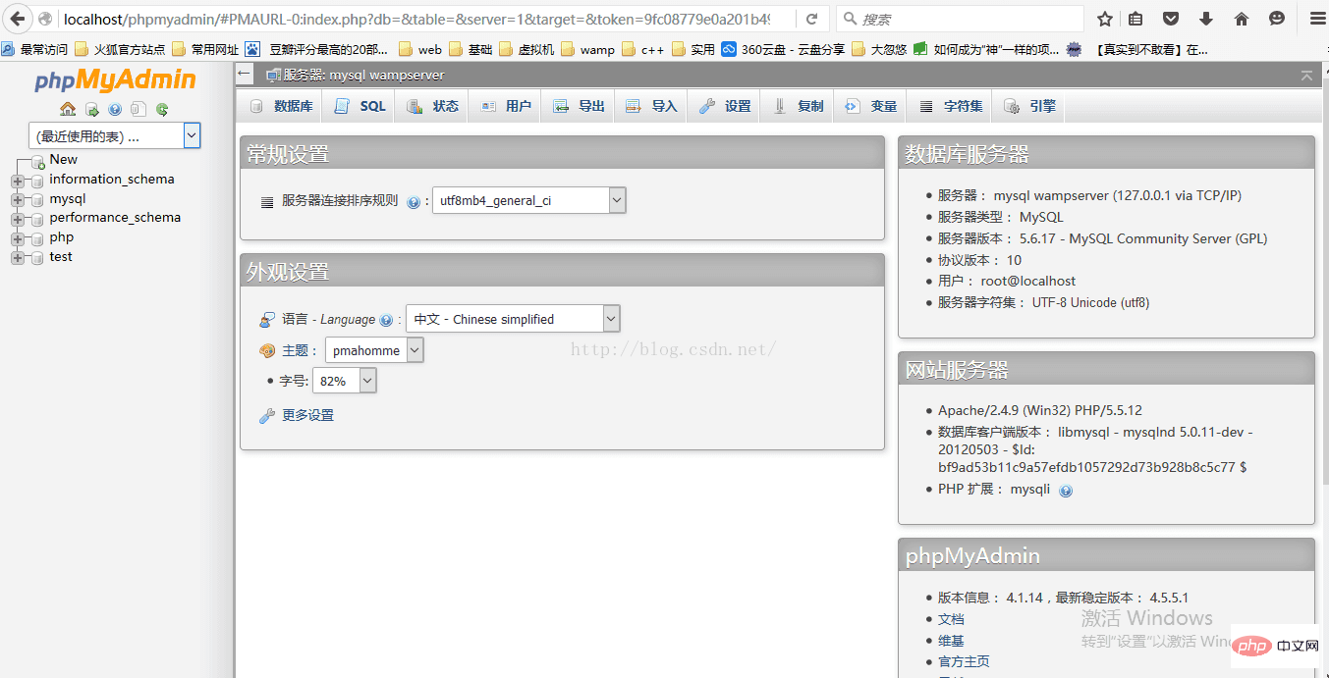This screenshot has height=678, width=1329.
Task: Collapse the top panel using corner arrow icon
Action: [1306, 75]
